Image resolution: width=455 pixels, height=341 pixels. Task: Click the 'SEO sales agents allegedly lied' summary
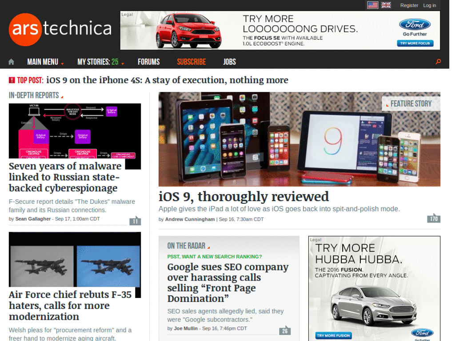tap(225, 315)
